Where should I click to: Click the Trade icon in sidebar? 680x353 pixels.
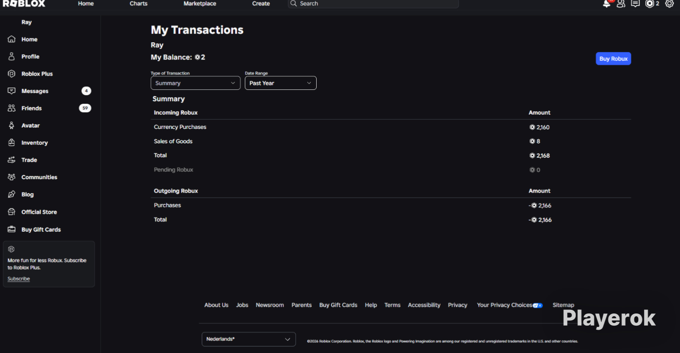tap(12, 160)
